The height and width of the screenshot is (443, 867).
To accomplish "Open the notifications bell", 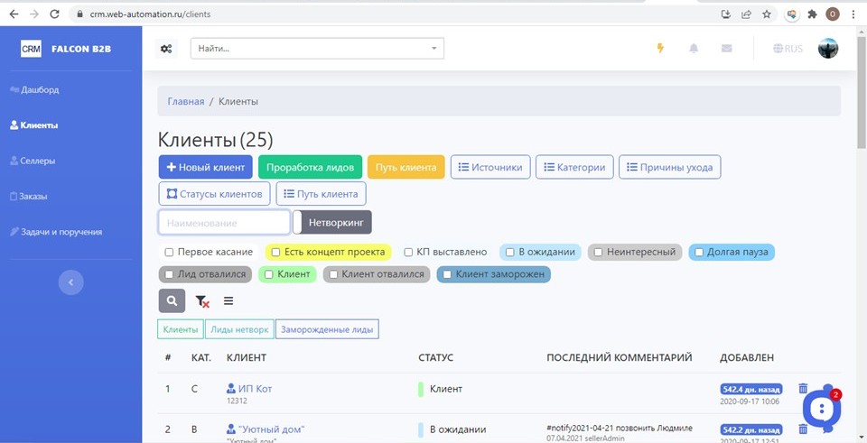I will (x=694, y=49).
